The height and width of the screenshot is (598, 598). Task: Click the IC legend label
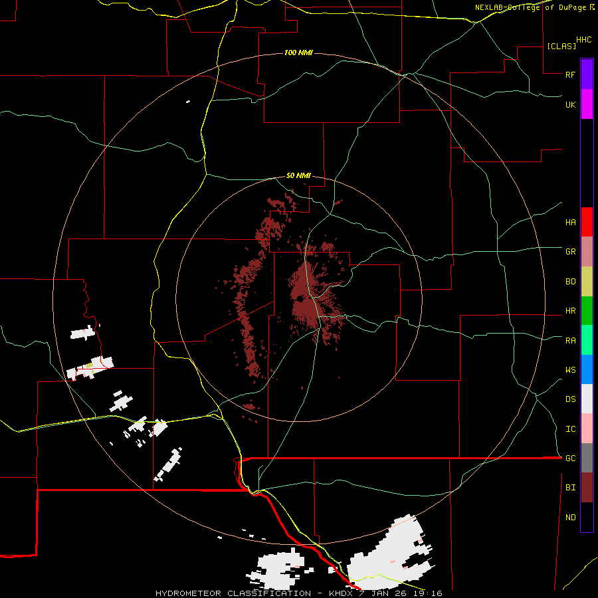click(570, 429)
